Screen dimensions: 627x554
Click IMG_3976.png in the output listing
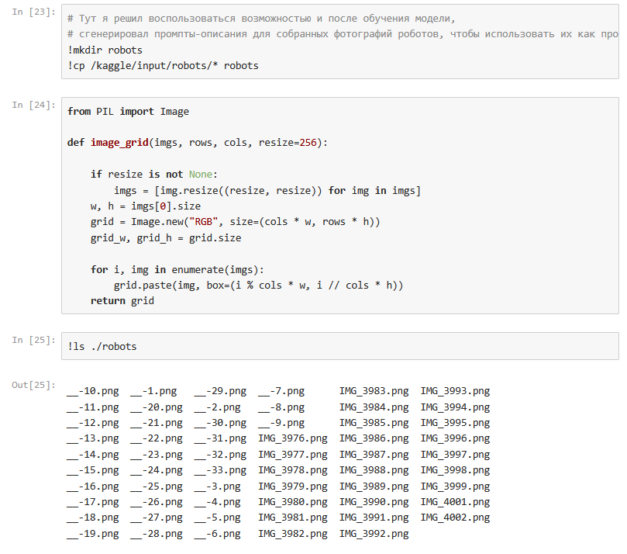(292, 438)
